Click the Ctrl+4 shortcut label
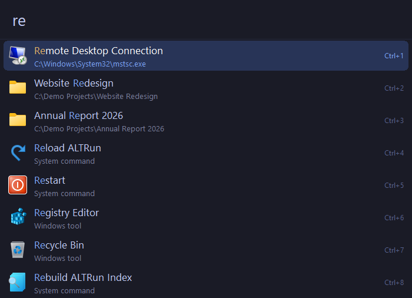 click(x=394, y=153)
